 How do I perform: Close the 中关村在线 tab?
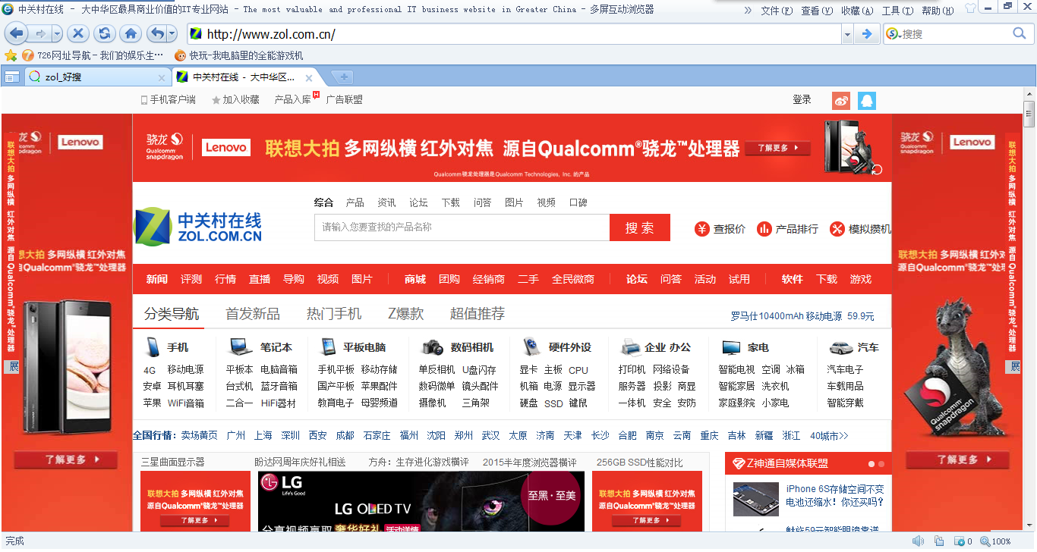(309, 77)
